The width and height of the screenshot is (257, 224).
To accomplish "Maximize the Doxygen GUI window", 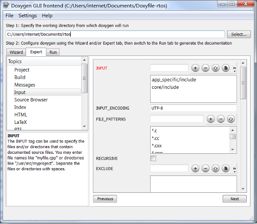I will (232, 4).
